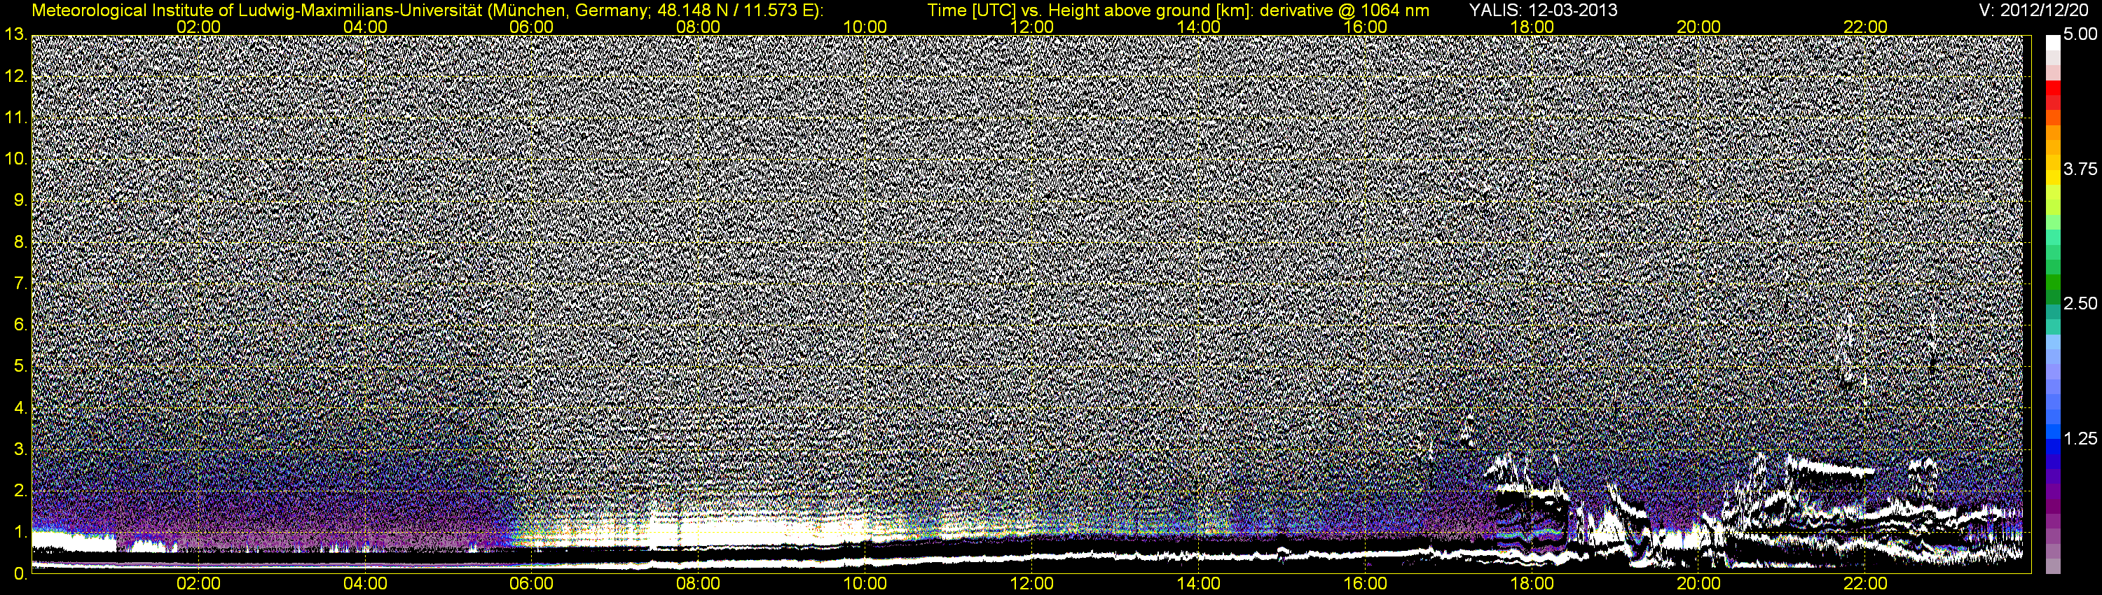Viewport: 2102px width, 595px height.
Task: Select the 1.25 color scale value
Action: 2080,438
